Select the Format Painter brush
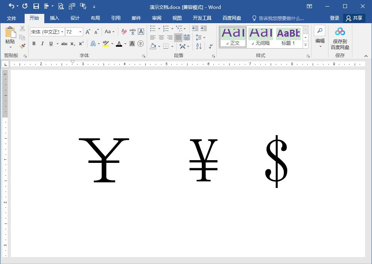Screen dimensions: 372x264 [22, 46]
